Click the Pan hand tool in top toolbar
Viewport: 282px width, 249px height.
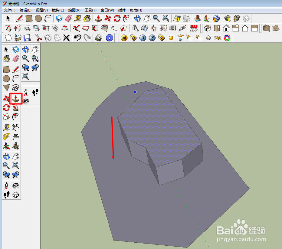coord(147,18)
